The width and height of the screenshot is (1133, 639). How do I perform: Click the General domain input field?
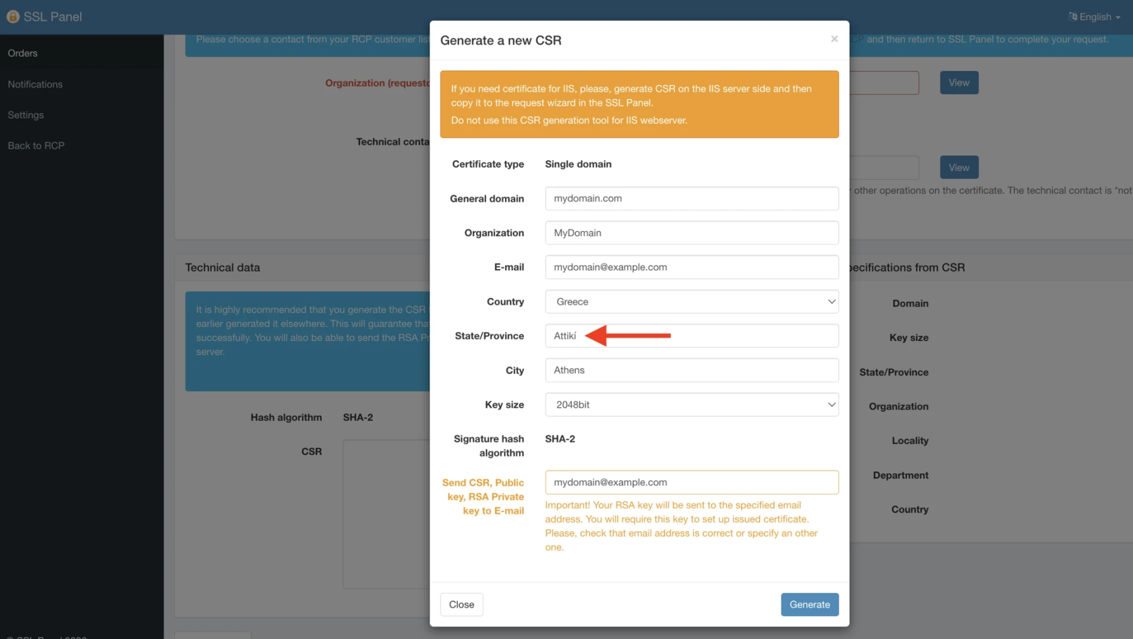[691, 198]
